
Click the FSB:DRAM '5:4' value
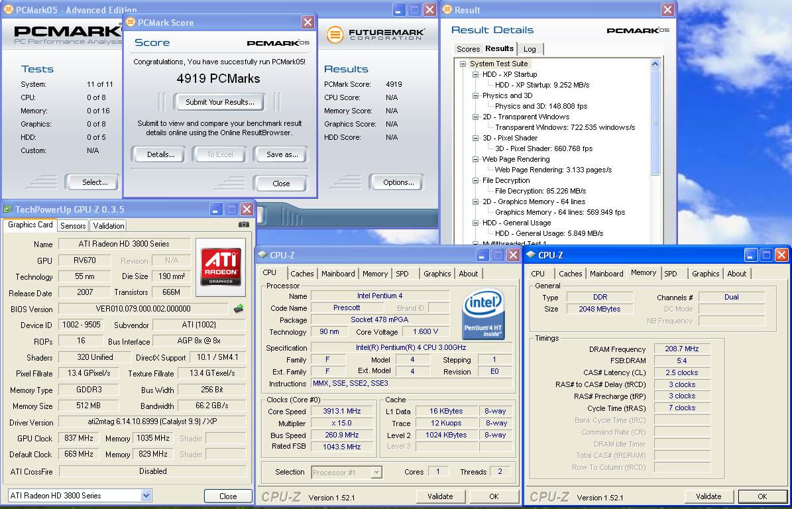coord(682,361)
